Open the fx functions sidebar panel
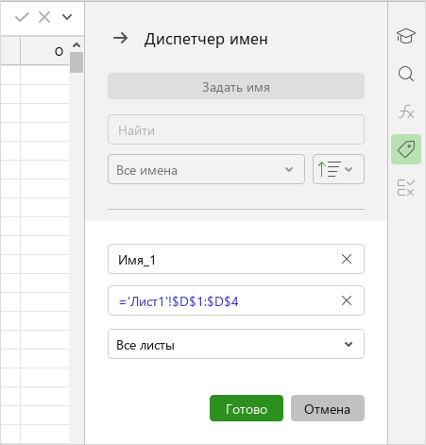 406,111
